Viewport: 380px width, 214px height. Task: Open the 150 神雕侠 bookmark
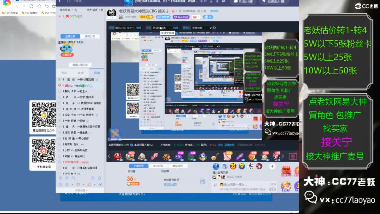[x=29, y=13]
